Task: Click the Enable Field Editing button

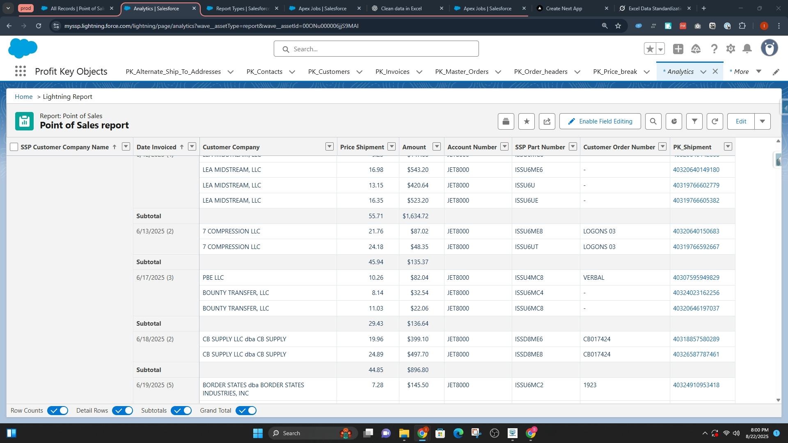Action: pyautogui.click(x=600, y=121)
